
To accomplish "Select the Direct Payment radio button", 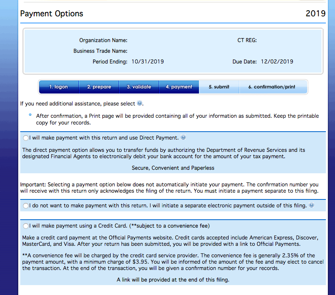I will (x=25, y=138).
